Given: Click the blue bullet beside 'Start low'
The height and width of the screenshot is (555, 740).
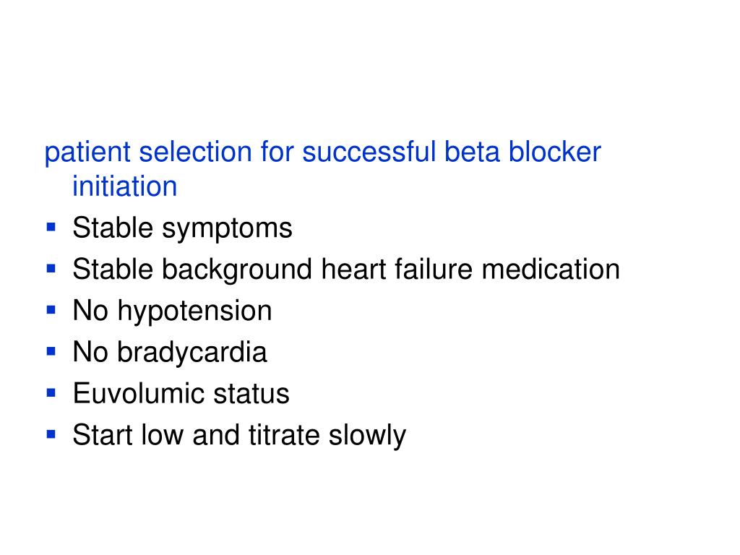Looking at the screenshot, I should pyautogui.click(x=51, y=434).
